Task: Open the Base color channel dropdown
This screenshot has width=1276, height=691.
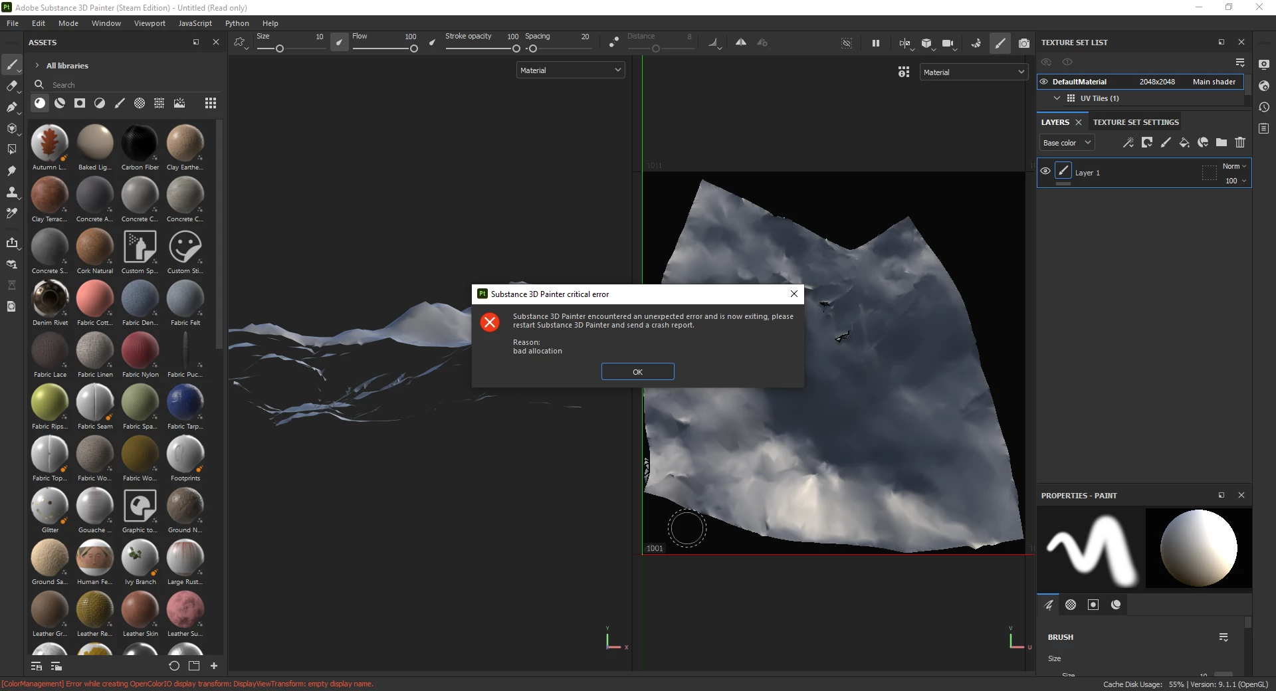Action: tap(1067, 142)
